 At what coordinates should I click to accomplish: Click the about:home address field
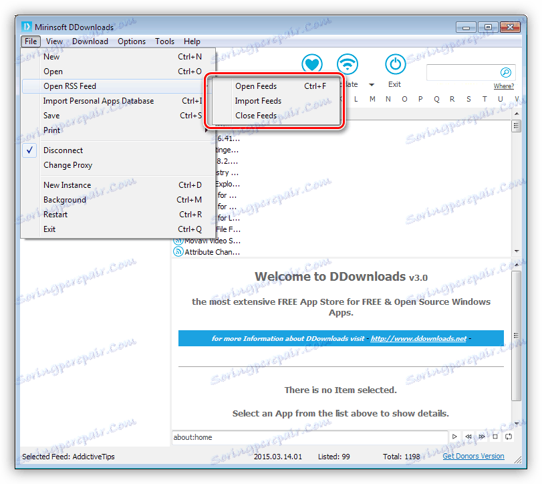pos(309,437)
